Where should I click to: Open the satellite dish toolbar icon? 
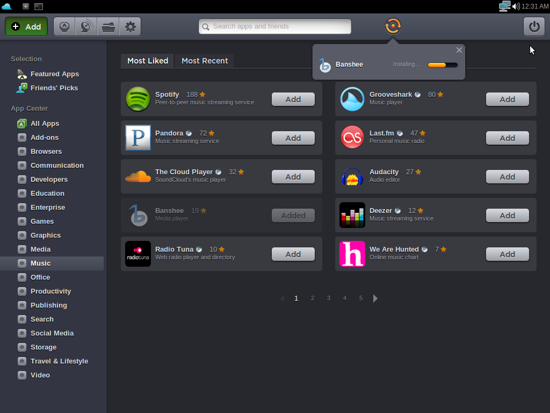[x=86, y=27]
